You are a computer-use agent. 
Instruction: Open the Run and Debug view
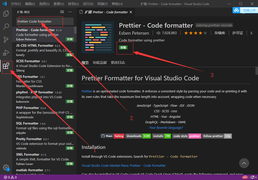click(6, 53)
